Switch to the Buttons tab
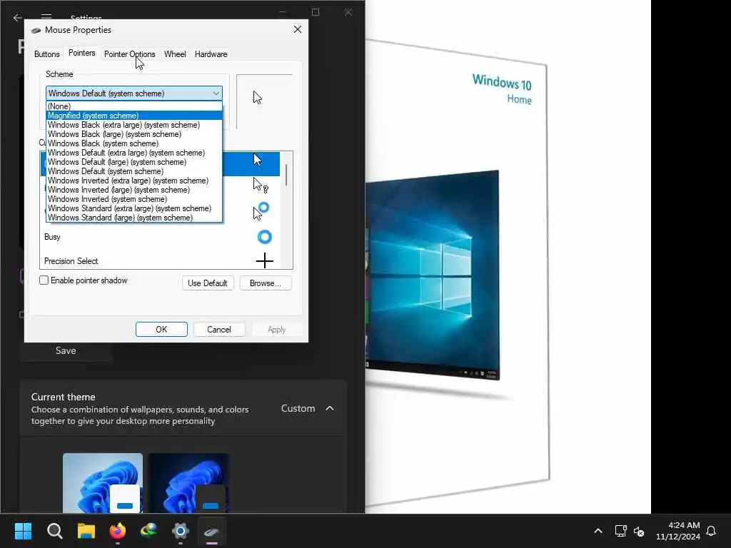This screenshot has width=731, height=548. pos(47,54)
